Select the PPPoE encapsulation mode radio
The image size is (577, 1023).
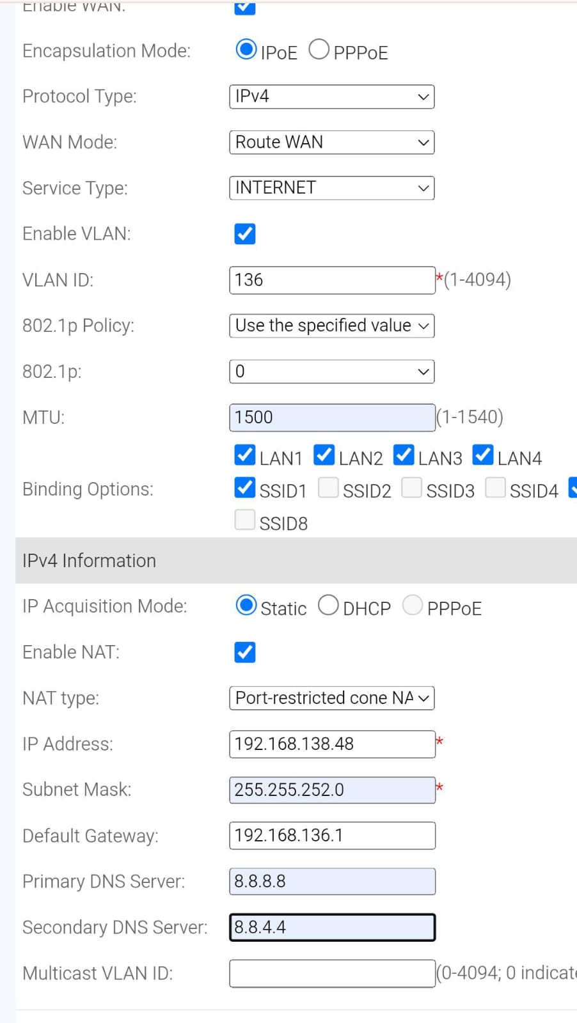click(x=319, y=50)
